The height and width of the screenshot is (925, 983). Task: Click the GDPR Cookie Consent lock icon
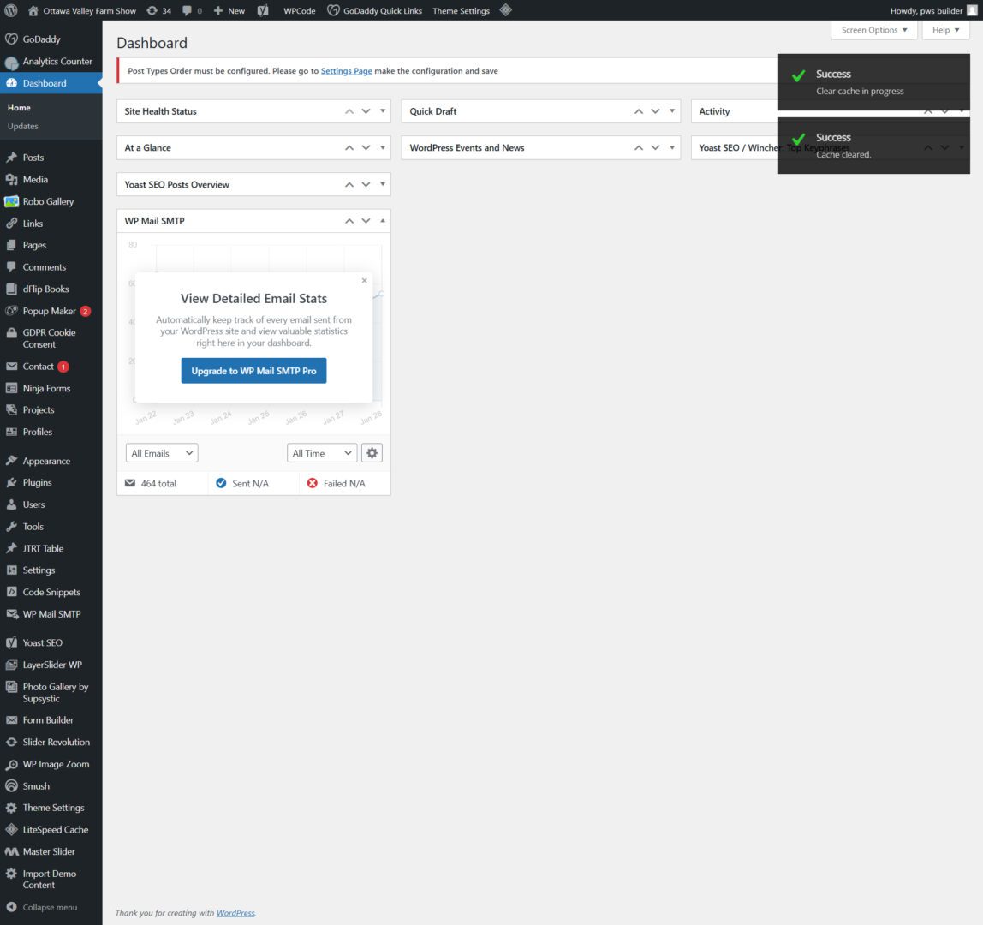[x=11, y=333]
